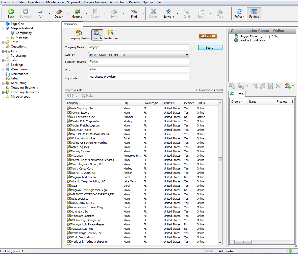This screenshot has width=298, height=254.
Task: Click the City input field
Action: 139,69
